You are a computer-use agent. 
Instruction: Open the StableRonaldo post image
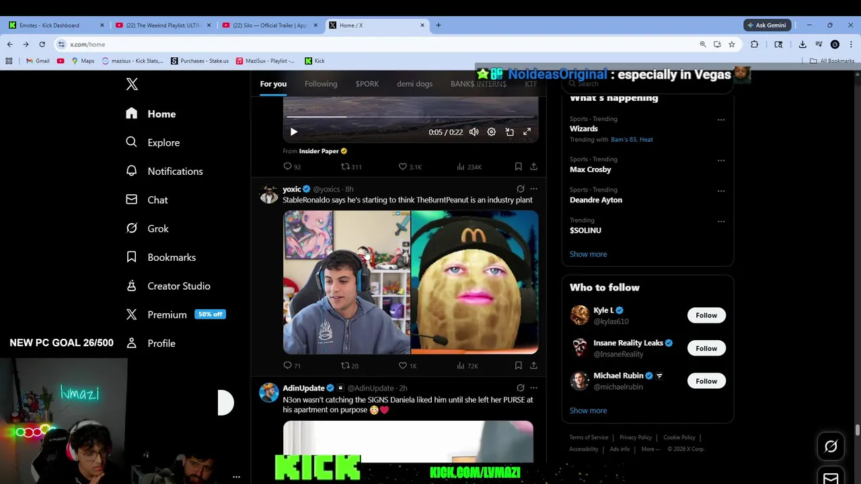410,282
